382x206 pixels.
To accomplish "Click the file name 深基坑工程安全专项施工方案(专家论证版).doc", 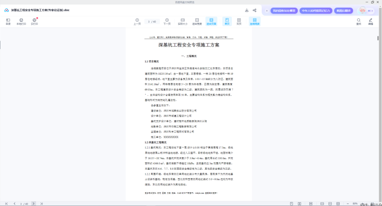I will pyautogui.click(x=40, y=10).
